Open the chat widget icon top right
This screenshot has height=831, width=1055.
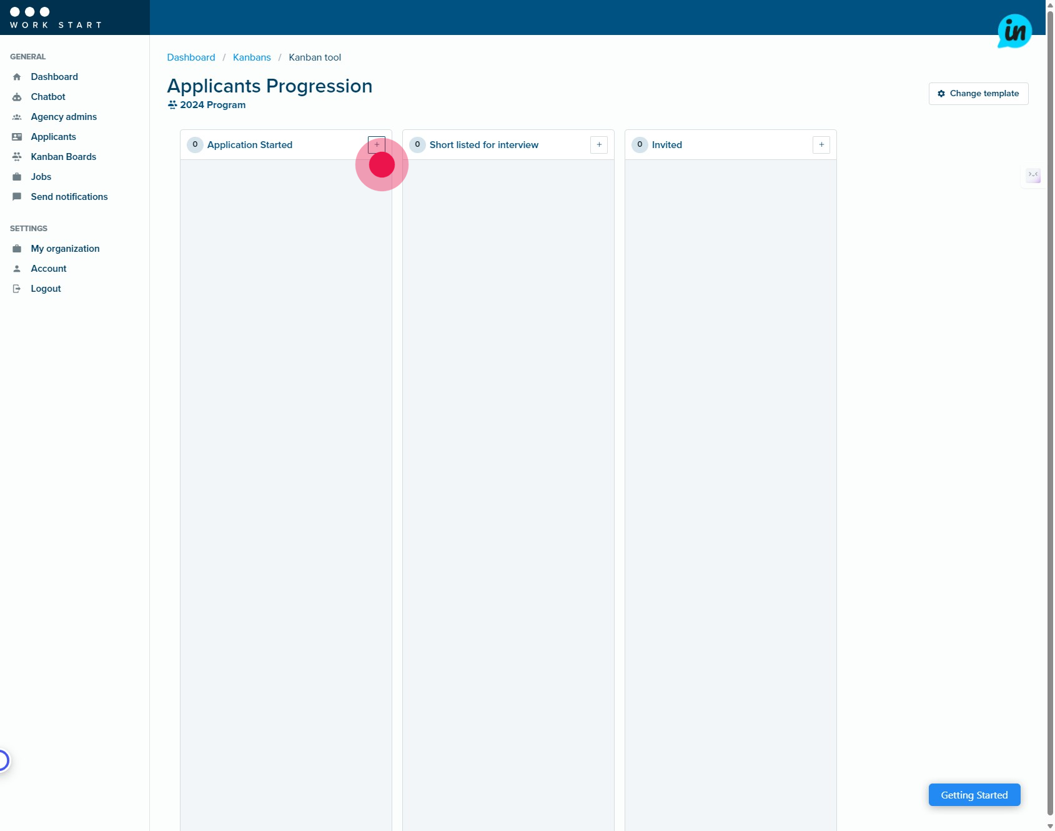tap(1014, 31)
